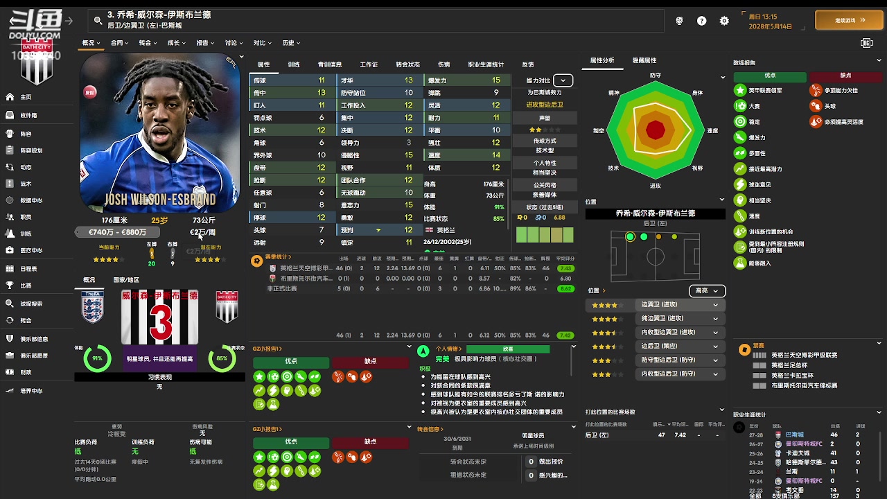The image size is (887, 499).
Task: Open 阵容规划 squad planner icon
Action: [x=10, y=150]
